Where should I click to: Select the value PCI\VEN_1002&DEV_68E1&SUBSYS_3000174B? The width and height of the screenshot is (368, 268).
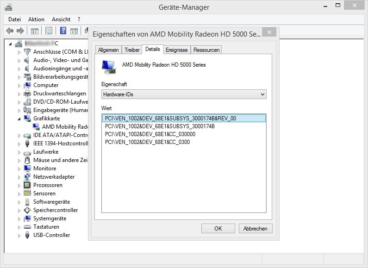click(160, 126)
